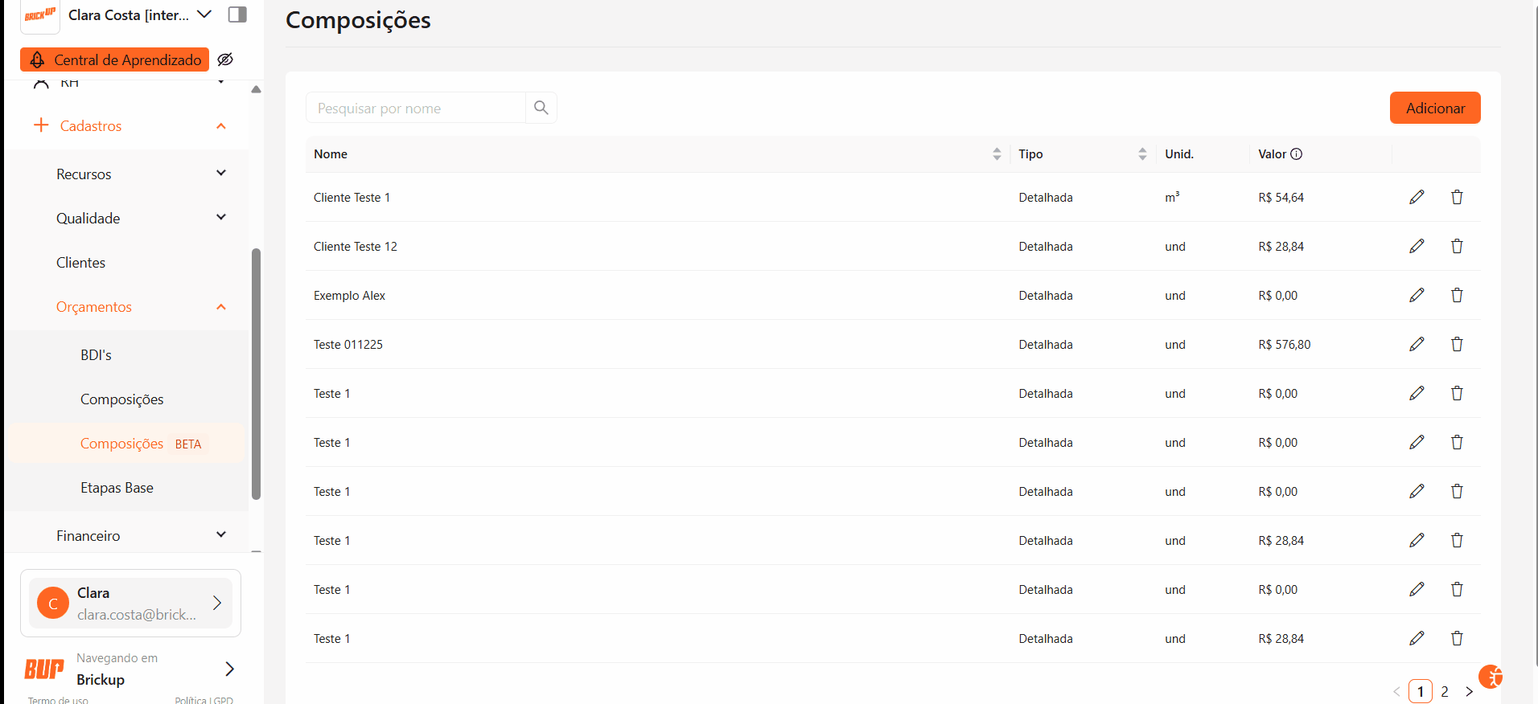Image resolution: width=1538 pixels, height=704 pixels.
Task: Click the sidebar vertical scrollbar
Action: point(256,374)
